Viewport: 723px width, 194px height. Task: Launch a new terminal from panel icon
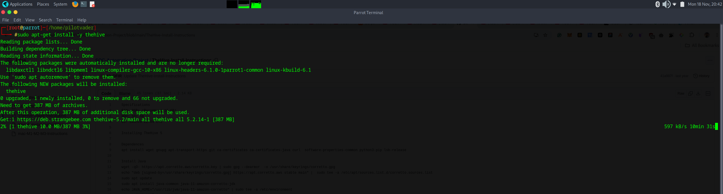pyautogui.click(x=84, y=4)
